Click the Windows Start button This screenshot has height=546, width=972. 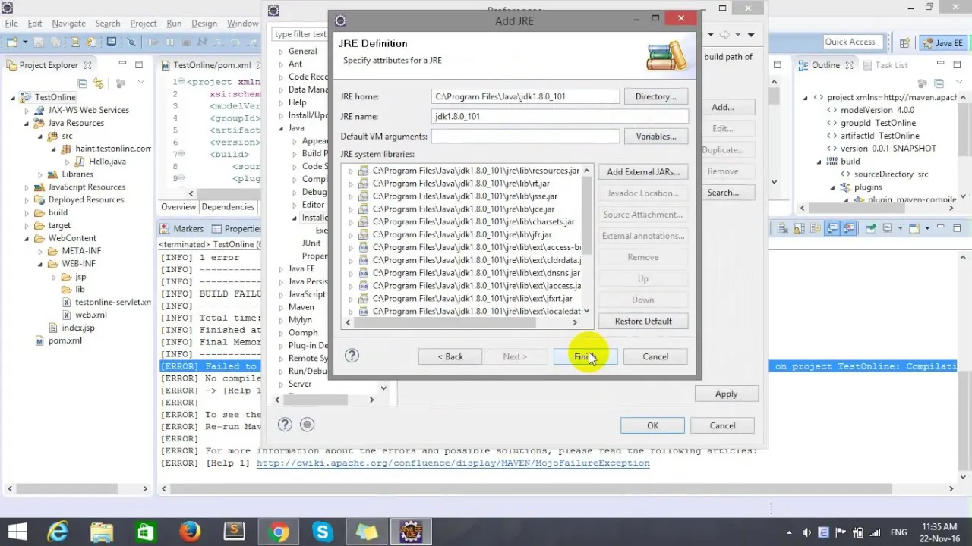click(17, 532)
